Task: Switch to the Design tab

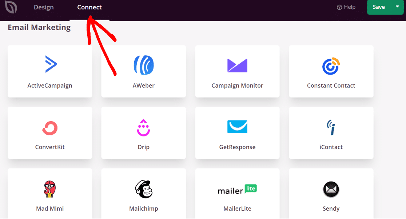Action: pos(44,7)
